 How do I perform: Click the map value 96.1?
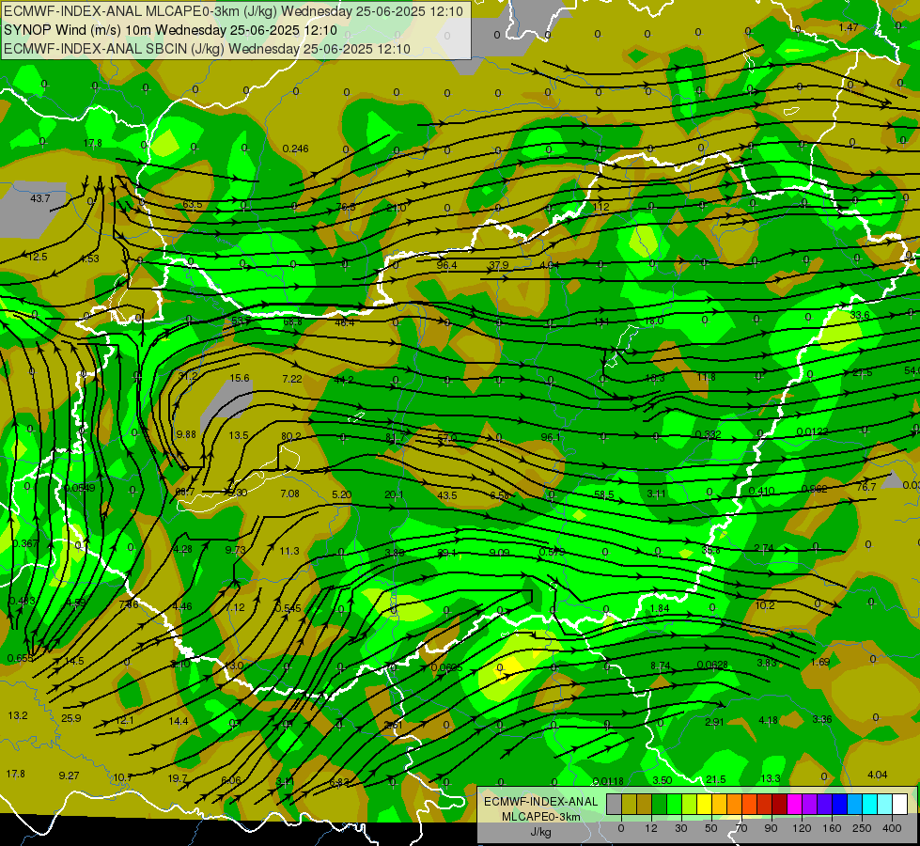tap(551, 437)
